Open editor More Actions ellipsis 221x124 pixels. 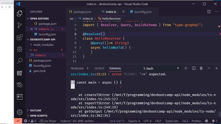[217, 12]
